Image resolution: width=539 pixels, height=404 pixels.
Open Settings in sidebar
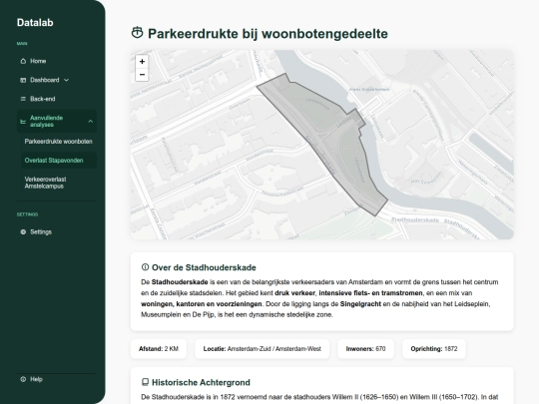(57, 231)
